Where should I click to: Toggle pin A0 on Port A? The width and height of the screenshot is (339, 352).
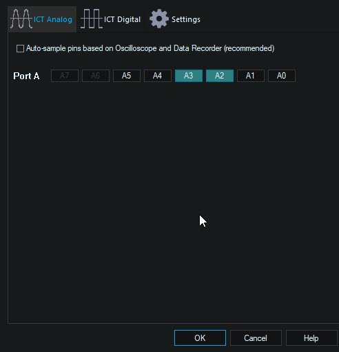(x=282, y=76)
